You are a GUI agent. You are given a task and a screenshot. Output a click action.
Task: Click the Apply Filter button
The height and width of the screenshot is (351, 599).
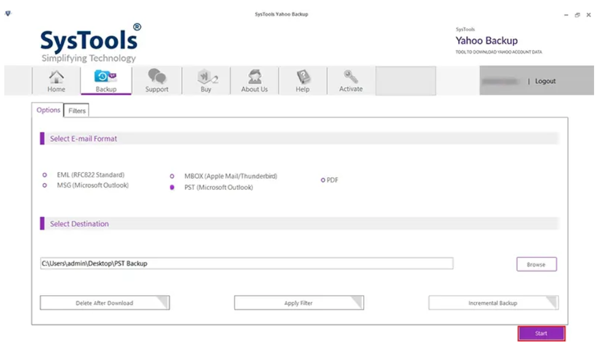[x=299, y=303]
